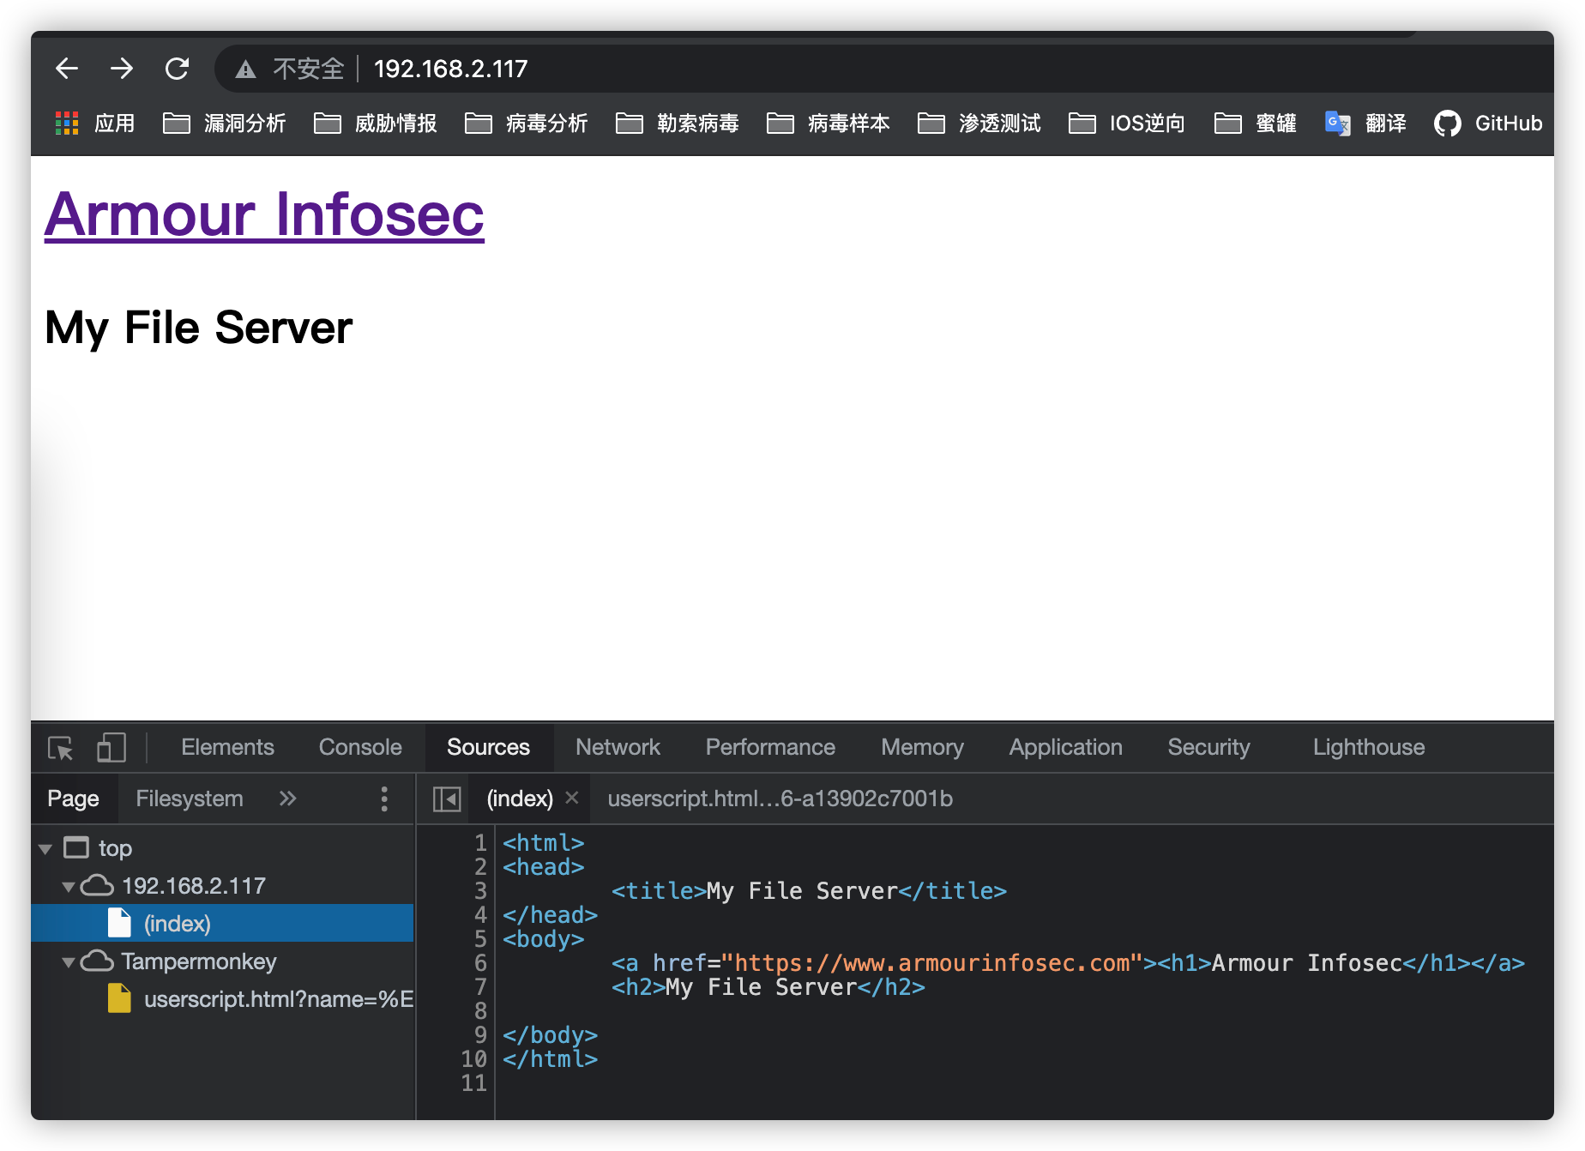Go back using the browser back arrow
This screenshot has width=1585, height=1151.
coord(67,69)
